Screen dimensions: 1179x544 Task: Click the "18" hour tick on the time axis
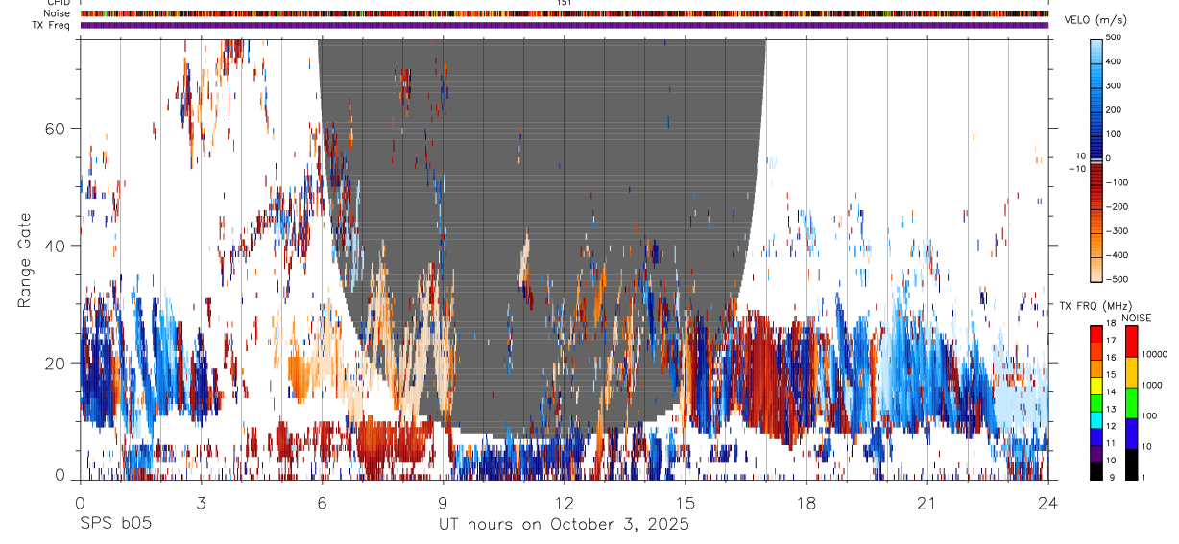pos(806,502)
